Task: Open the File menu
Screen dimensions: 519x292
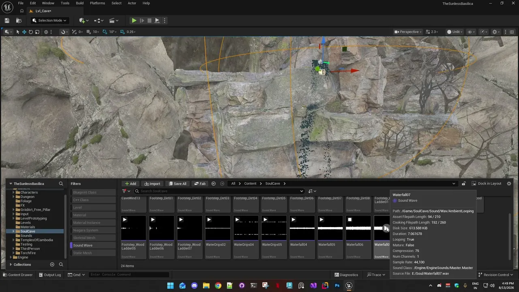Action: 21,3
